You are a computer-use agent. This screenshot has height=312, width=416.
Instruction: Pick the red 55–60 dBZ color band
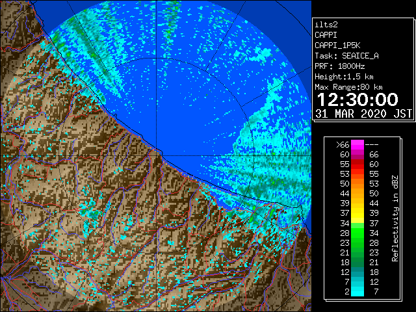point(357,164)
